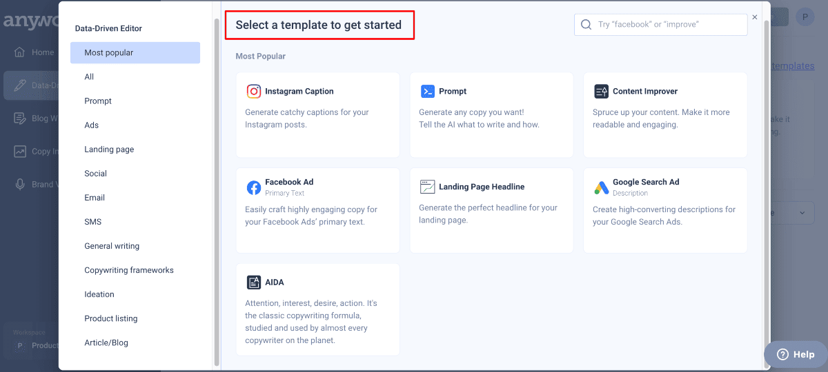Click the Prompt terminal icon
Viewport: 828px width, 372px height.
428,92
